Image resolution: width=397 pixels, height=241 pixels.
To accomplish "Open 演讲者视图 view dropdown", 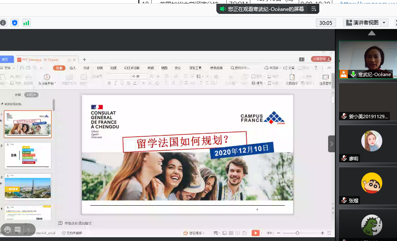I will click(365, 23).
